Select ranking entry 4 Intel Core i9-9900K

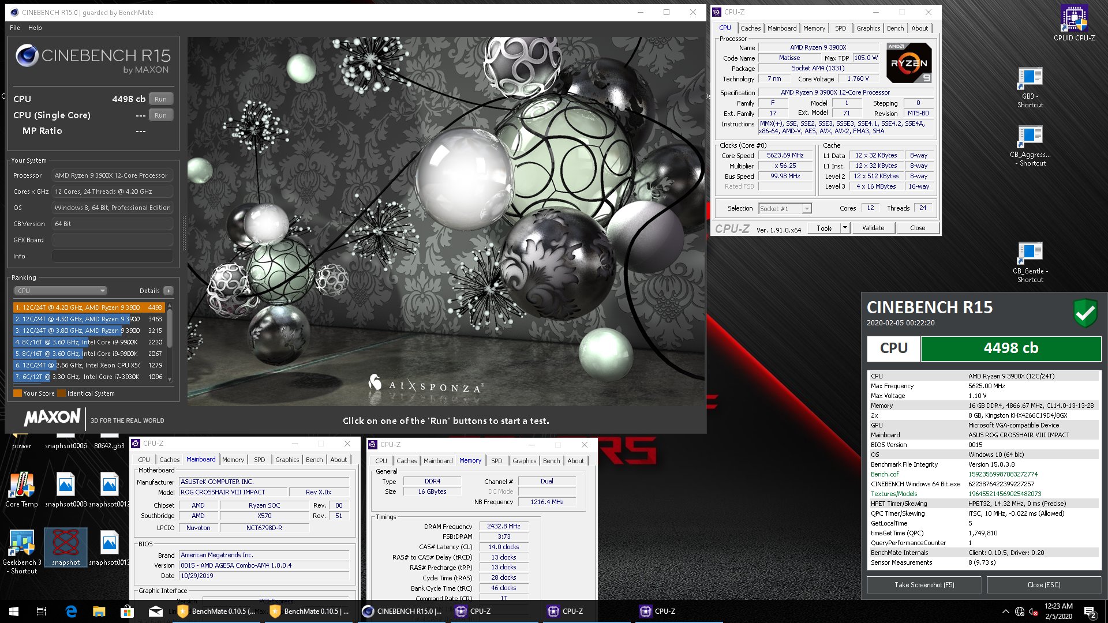coord(89,342)
